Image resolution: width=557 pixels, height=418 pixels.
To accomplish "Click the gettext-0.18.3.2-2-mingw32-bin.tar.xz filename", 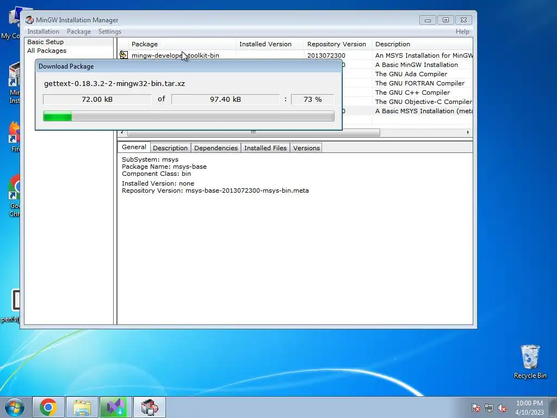I will tap(114, 83).
